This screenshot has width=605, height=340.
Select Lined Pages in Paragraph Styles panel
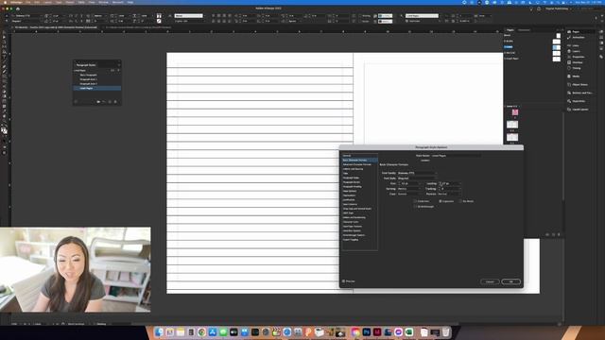(x=97, y=88)
